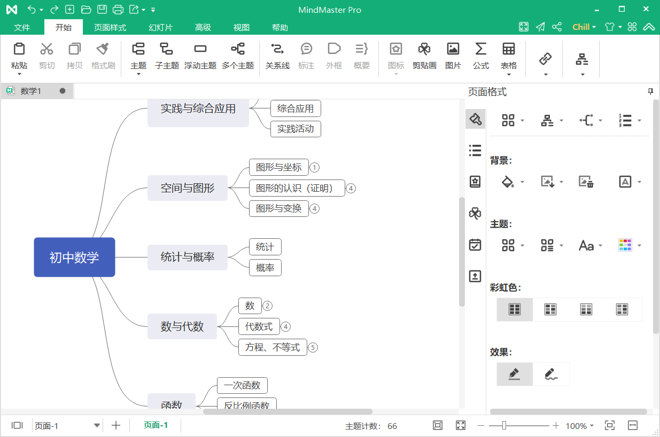Click the Copy (拷贝) icon
Viewport: 660px width, 437px height.
pyautogui.click(x=75, y=49)
